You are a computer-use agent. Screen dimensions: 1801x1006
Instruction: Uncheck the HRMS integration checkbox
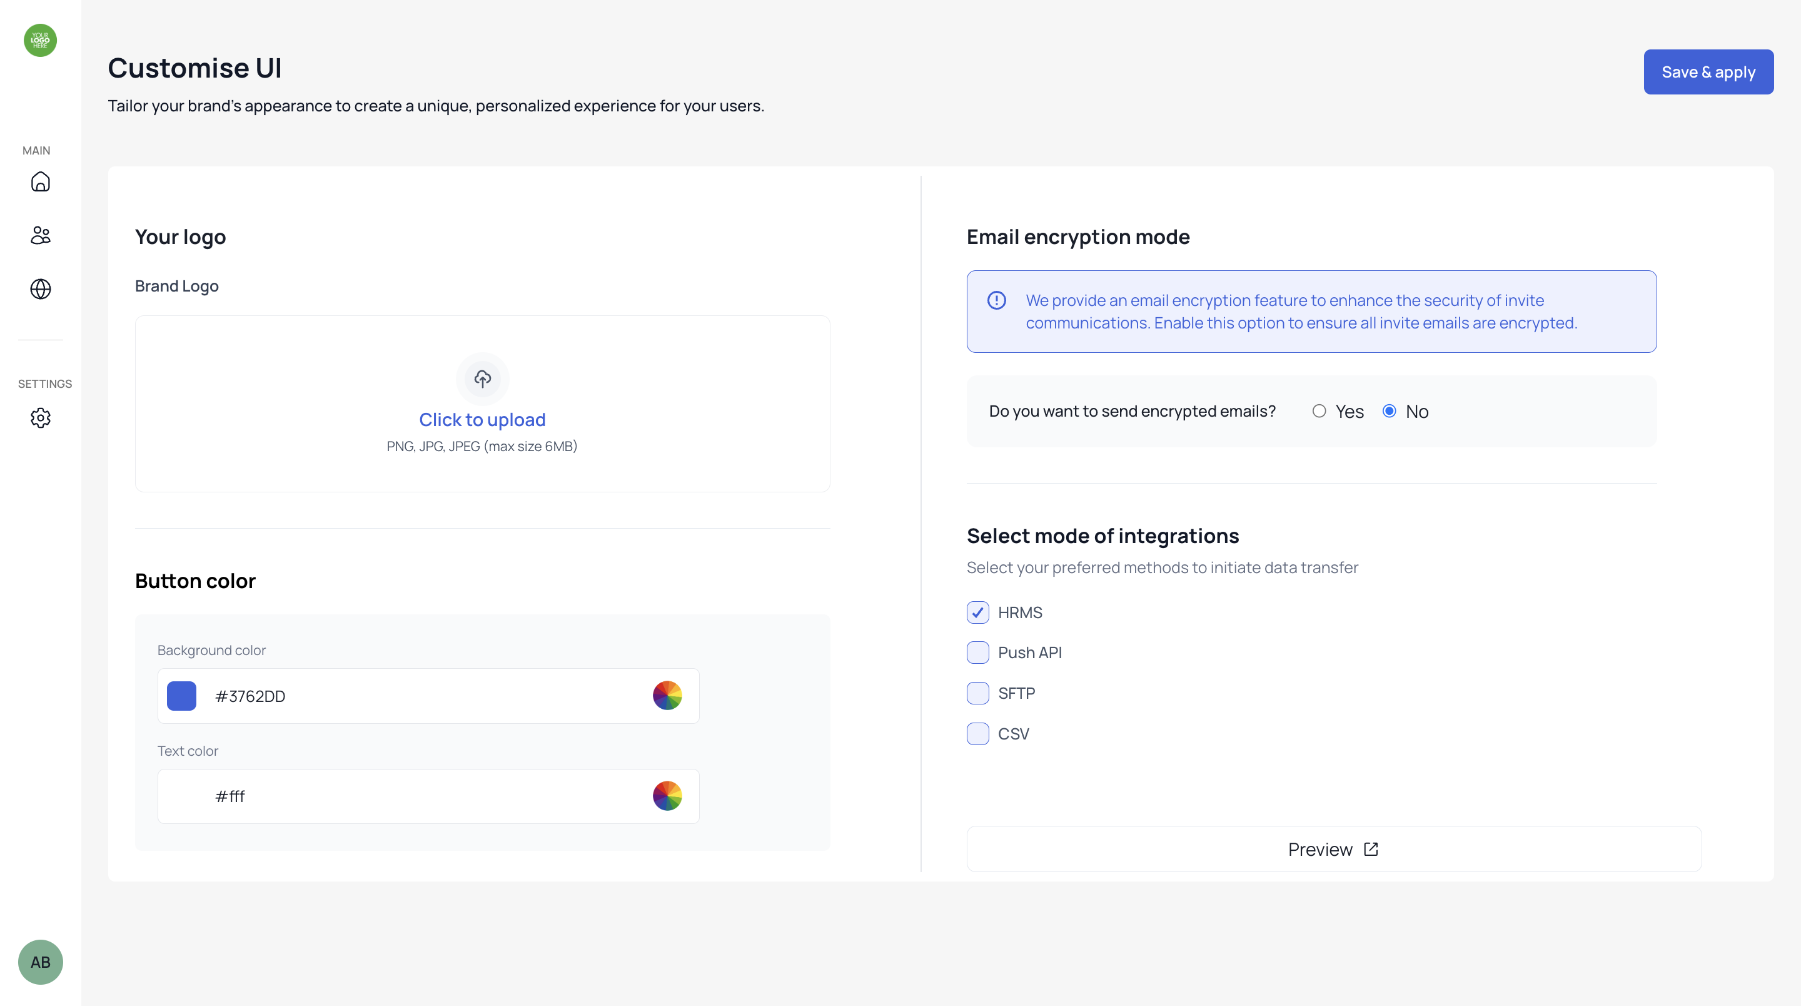977,612
